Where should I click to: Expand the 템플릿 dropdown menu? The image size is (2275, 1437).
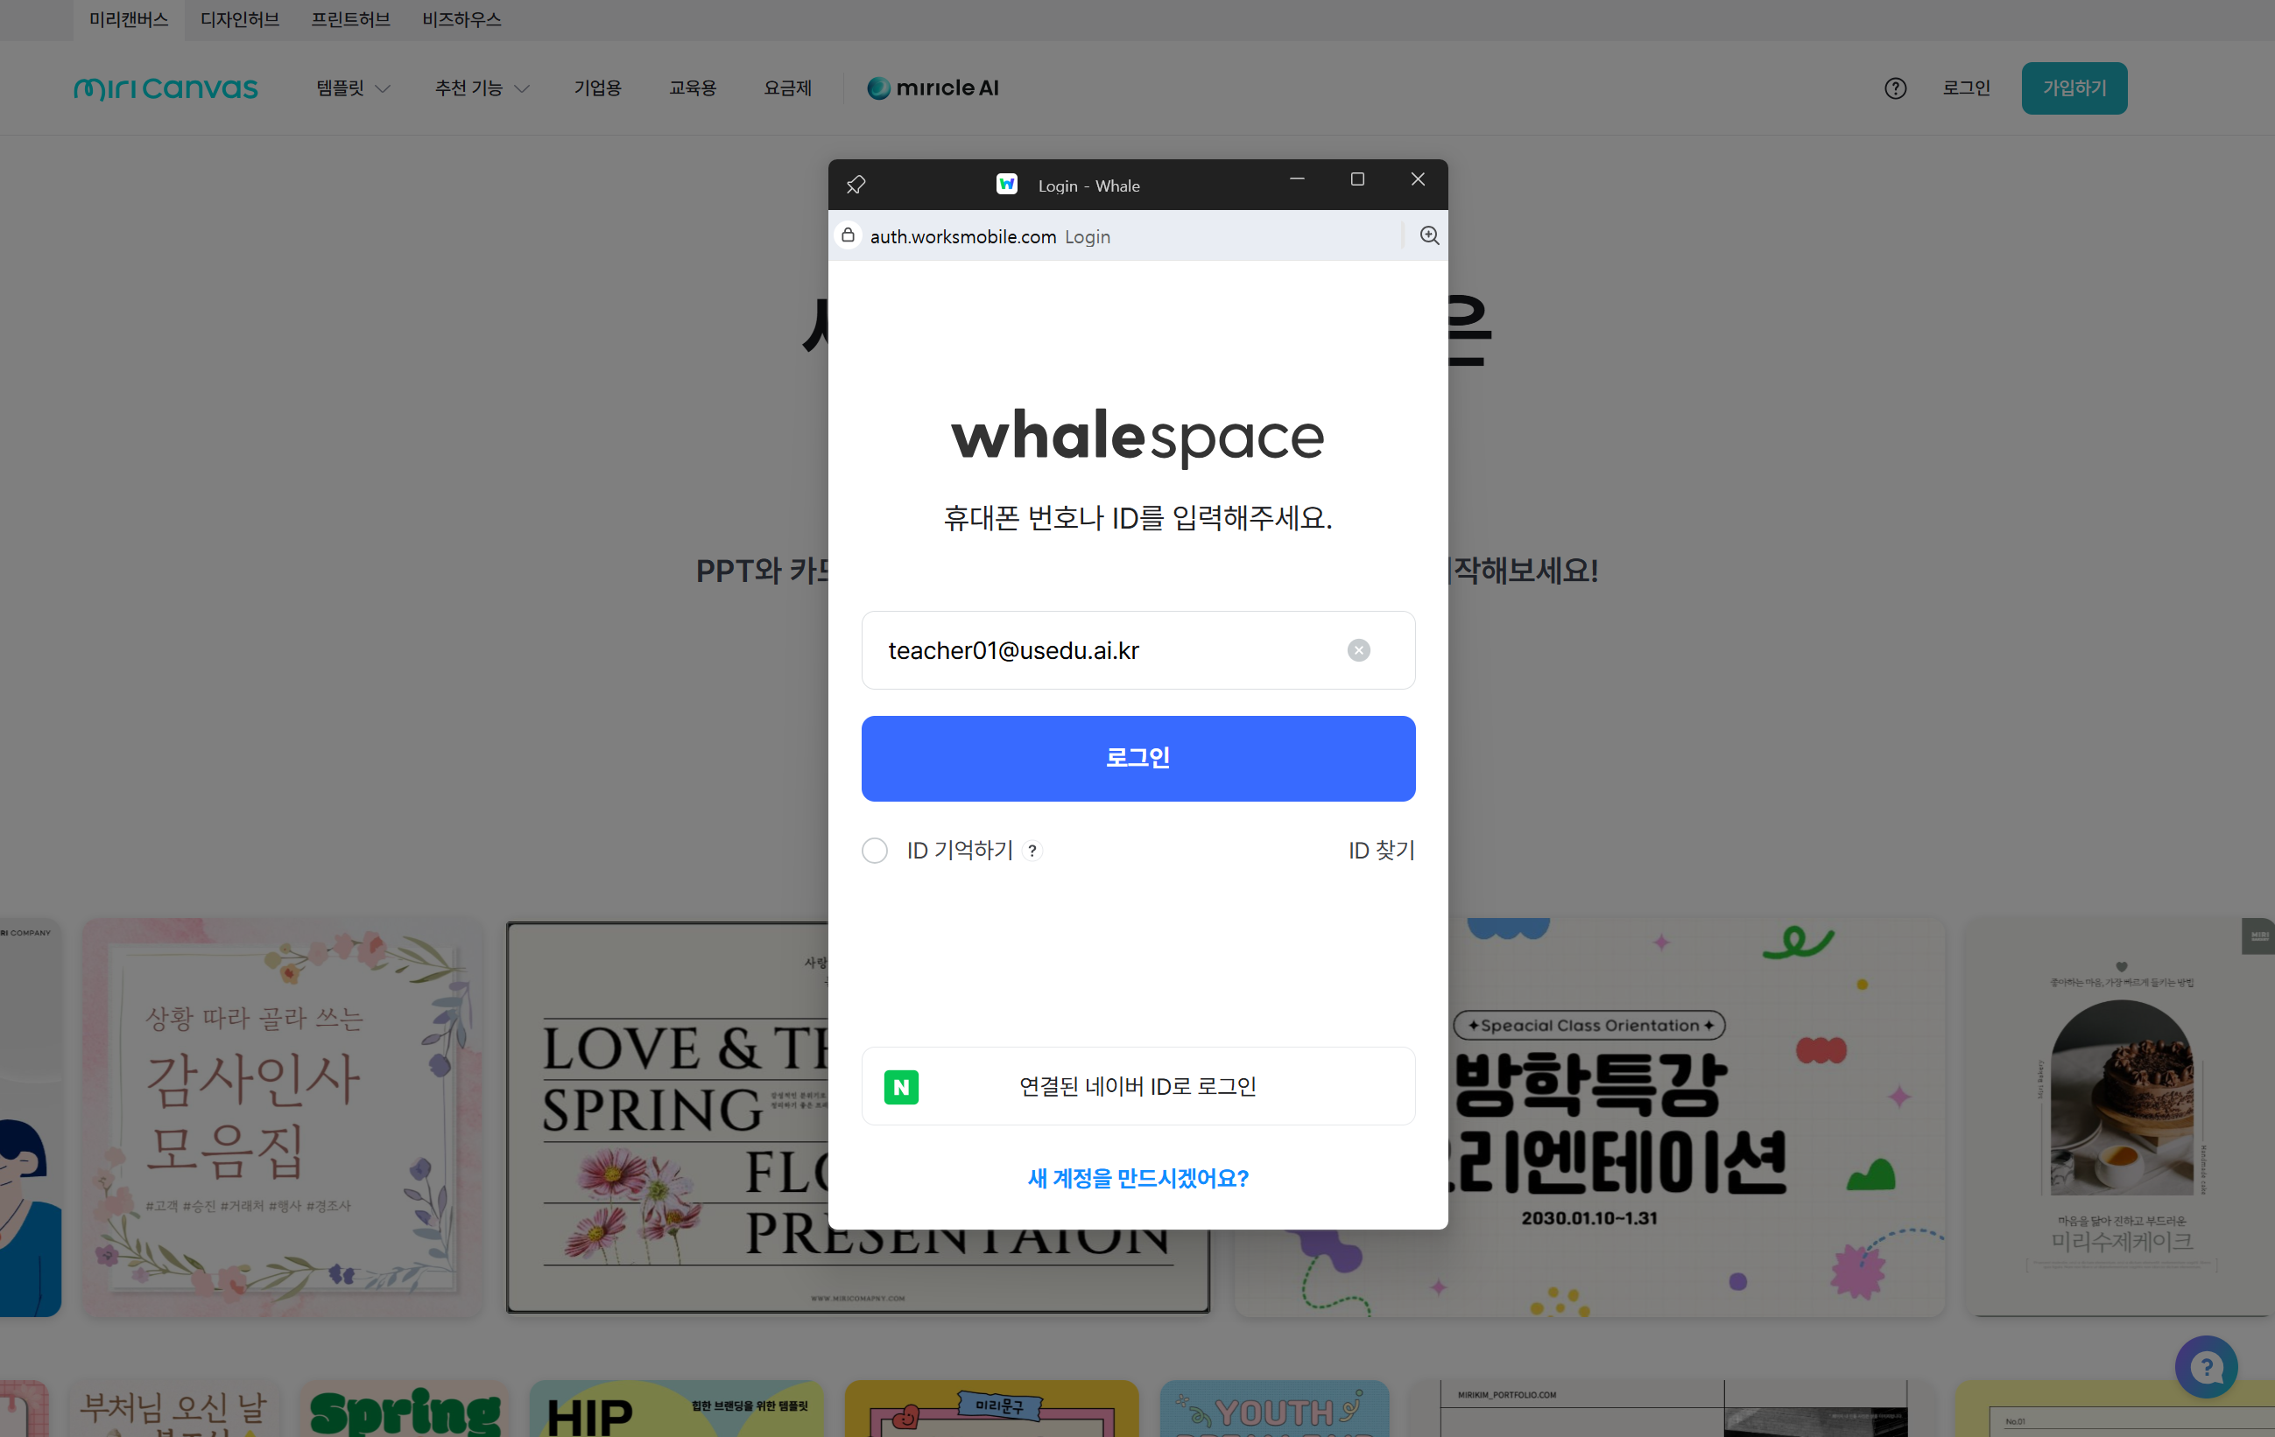[352, 88]
